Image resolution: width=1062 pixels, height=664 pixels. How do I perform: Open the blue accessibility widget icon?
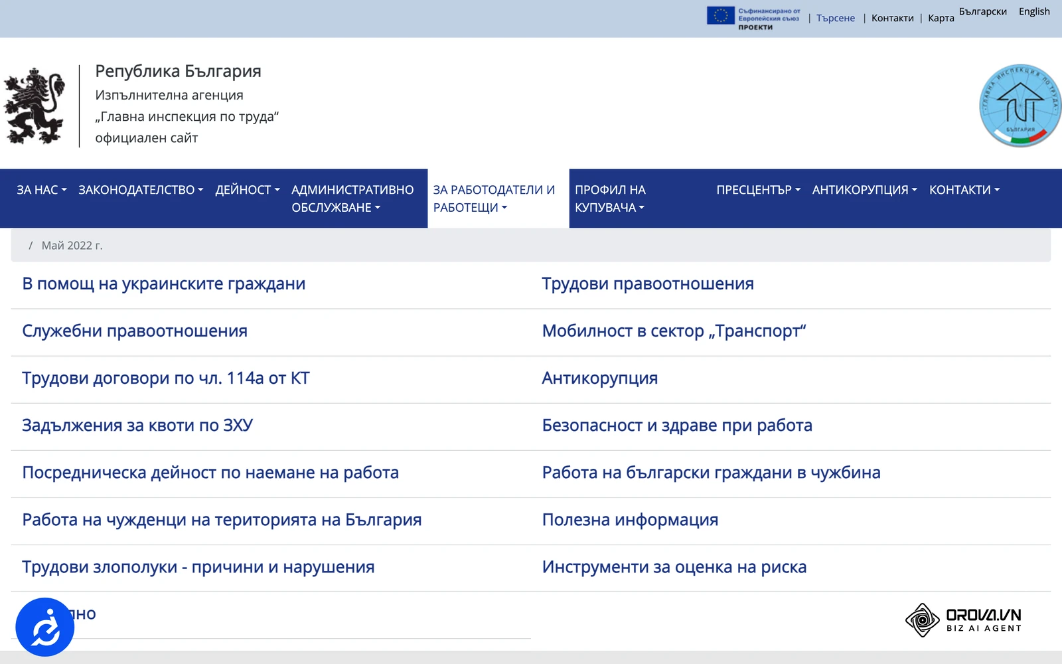(44, 627)
